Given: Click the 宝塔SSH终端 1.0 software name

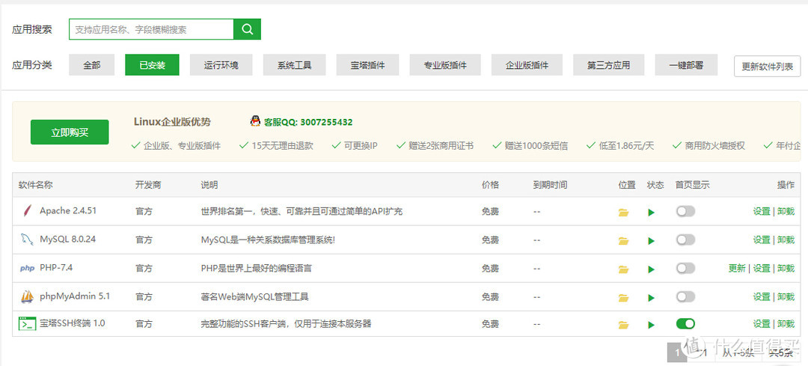Looking at the screenshot, I should click(72, 324).
